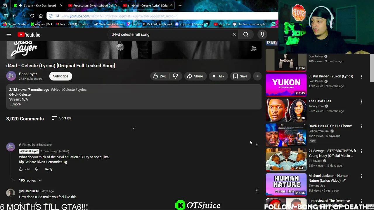Switch to Prosecutors: D4vd stabbed tab
This screenshot has width=374, height=210.
coord(92,6)
